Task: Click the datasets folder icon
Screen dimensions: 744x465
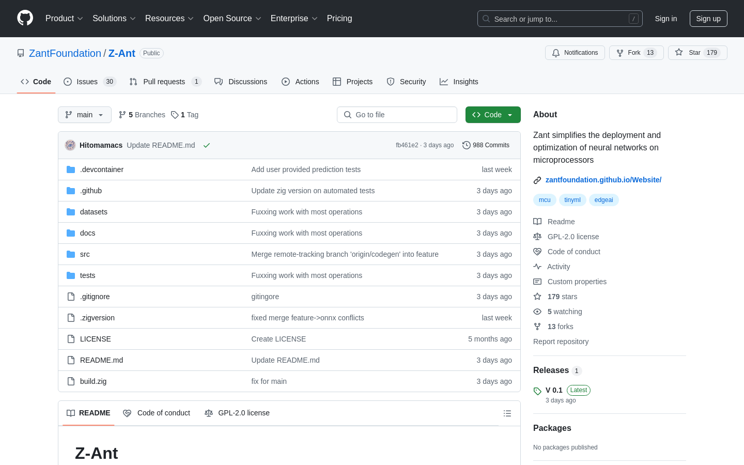Action: [x=71, y=212]
